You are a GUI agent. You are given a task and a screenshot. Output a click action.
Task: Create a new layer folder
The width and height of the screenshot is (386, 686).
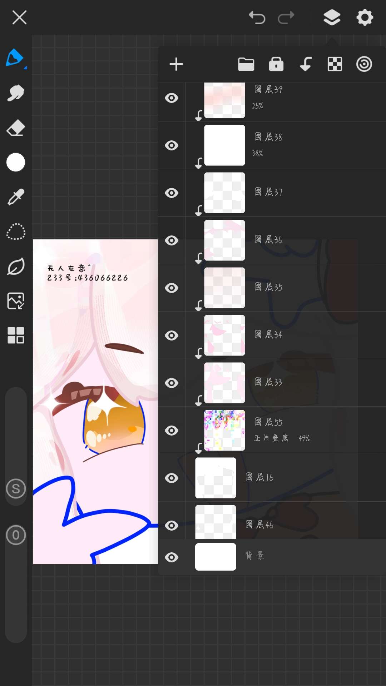pos(246,64)
